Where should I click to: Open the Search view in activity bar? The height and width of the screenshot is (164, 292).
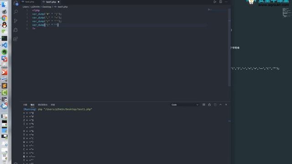(x=16, y=12)
